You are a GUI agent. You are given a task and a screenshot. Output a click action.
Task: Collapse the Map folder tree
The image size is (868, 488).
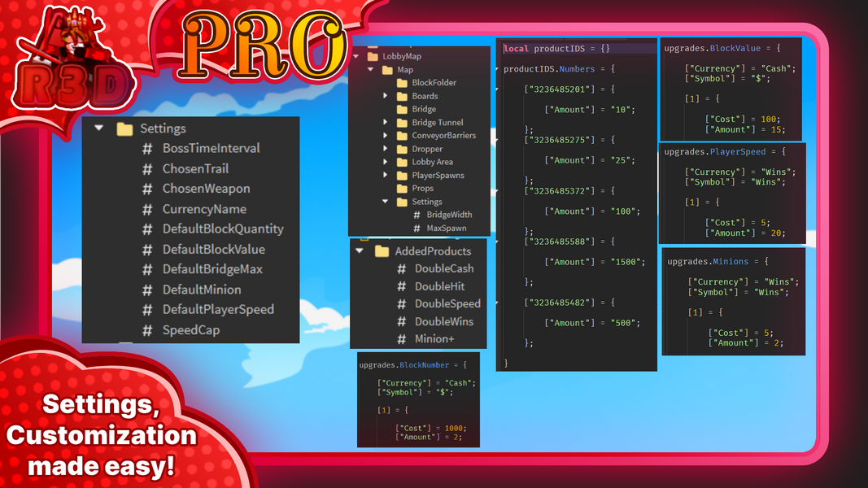coord(371,70)
